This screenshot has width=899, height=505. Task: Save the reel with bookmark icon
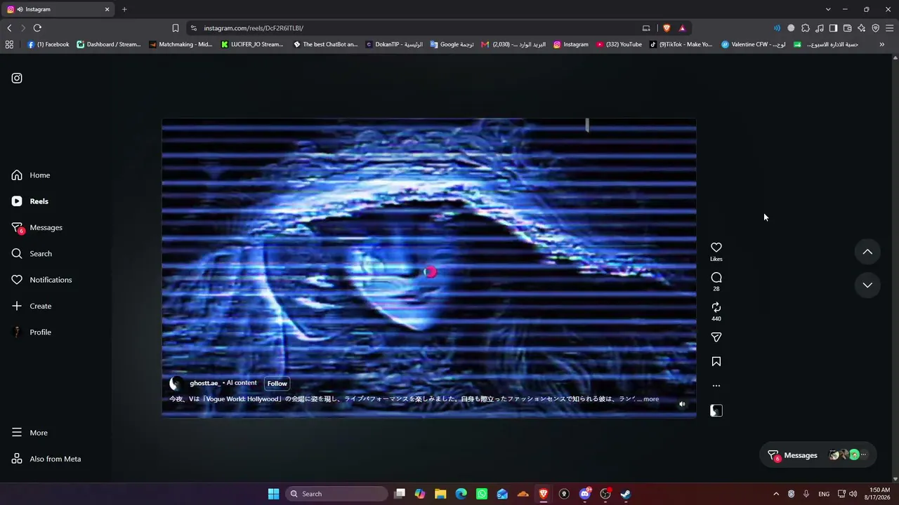(x=716, y=362)
